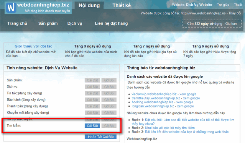
Task: Click Gỡ Bỏ button for Sản phẩm
Action: tap(109, 80)
